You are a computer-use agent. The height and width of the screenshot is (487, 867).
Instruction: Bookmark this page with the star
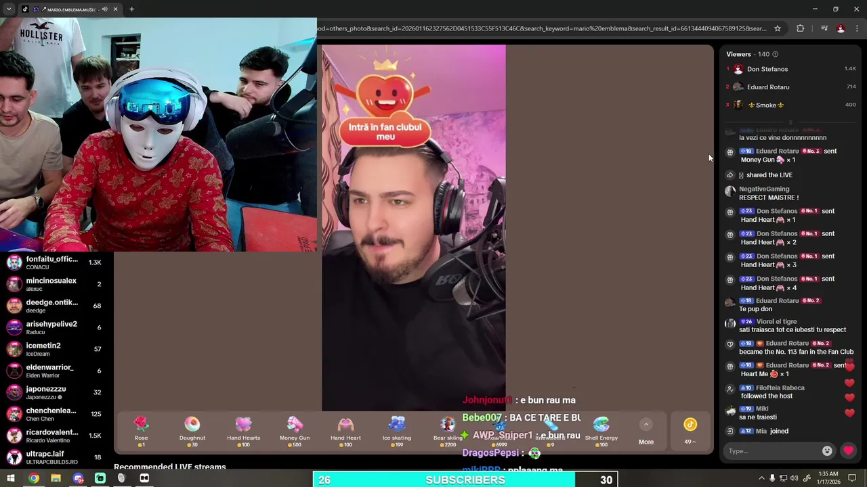[x=778, y=28]
